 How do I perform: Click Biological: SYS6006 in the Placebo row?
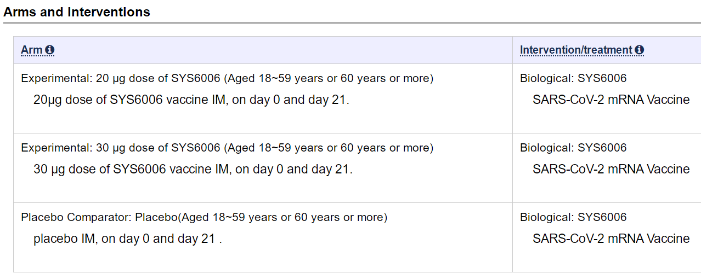[573, 217]
